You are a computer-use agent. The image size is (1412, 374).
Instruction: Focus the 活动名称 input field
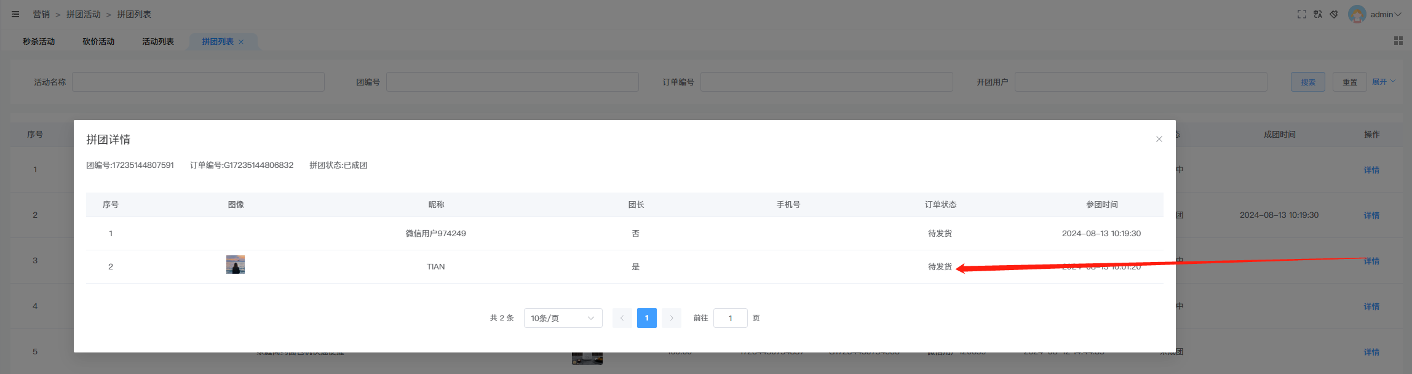[x=198, y=82]
